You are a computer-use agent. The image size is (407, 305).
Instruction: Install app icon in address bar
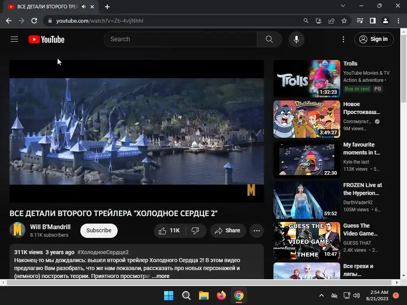[x=319, y=21]
